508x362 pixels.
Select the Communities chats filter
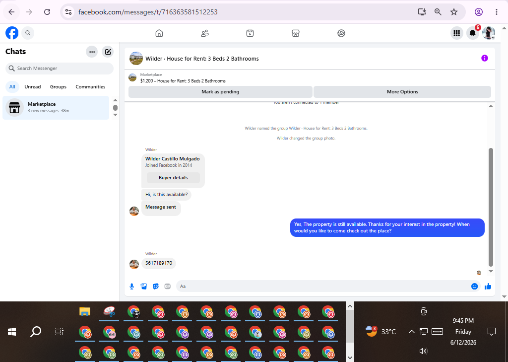point(90,86)
